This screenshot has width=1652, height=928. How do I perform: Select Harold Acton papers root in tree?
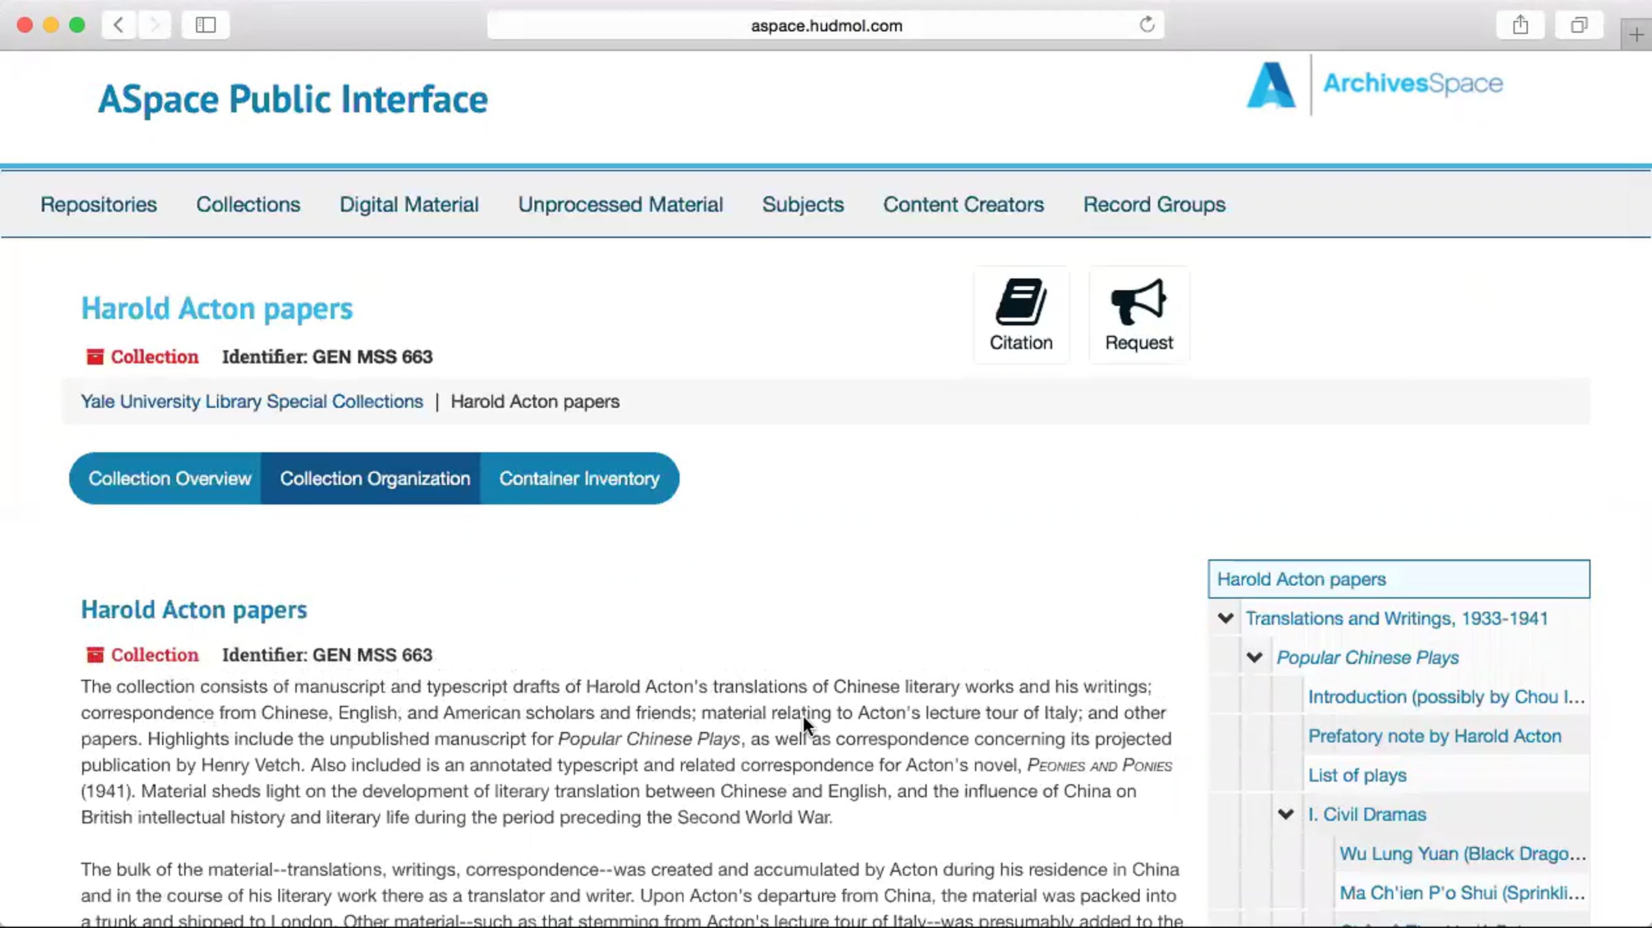(x=1399, y=579)
